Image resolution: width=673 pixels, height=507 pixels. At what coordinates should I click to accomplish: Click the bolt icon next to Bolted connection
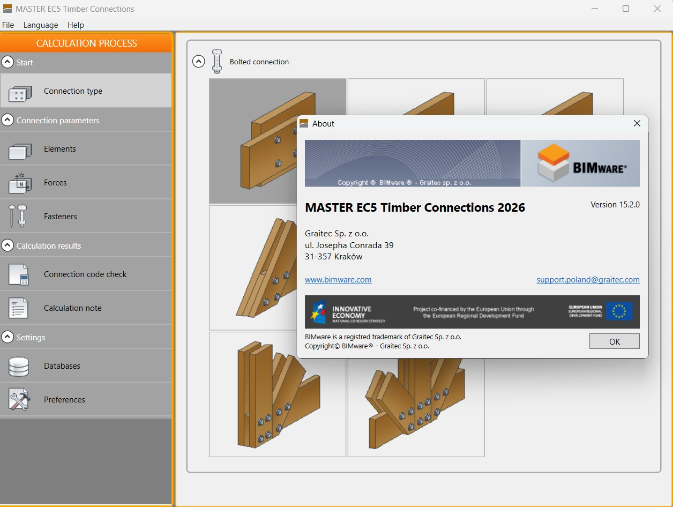(217, 61)
